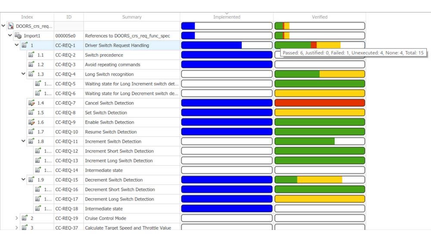Viewport: 431px width, 242px height.
Task: Select the CC-REQ-10 ID cell
Action: coord(66,132)
